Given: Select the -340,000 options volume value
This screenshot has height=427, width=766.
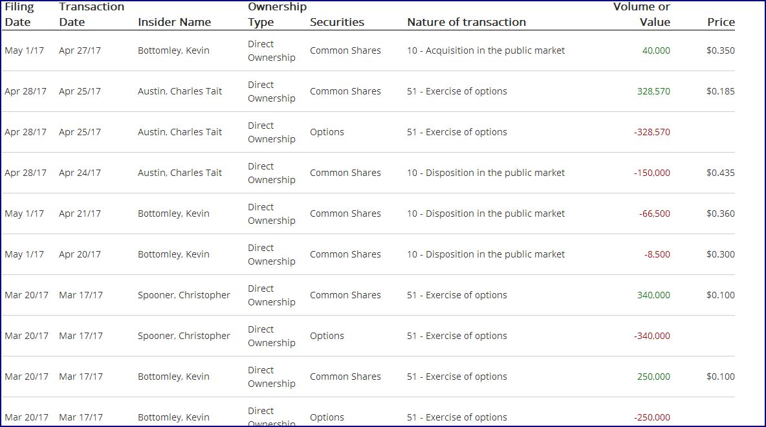Looking at the screenshot, I should click(652, 336).
